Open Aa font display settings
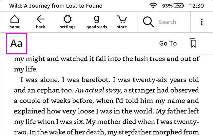 16,43
